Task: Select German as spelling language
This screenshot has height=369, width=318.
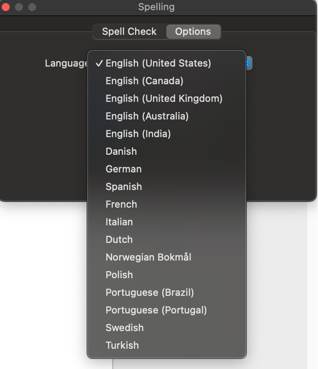Action: tap(123, 169)
